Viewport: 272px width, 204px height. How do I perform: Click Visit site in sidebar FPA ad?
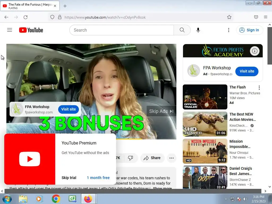click(247, 71)
